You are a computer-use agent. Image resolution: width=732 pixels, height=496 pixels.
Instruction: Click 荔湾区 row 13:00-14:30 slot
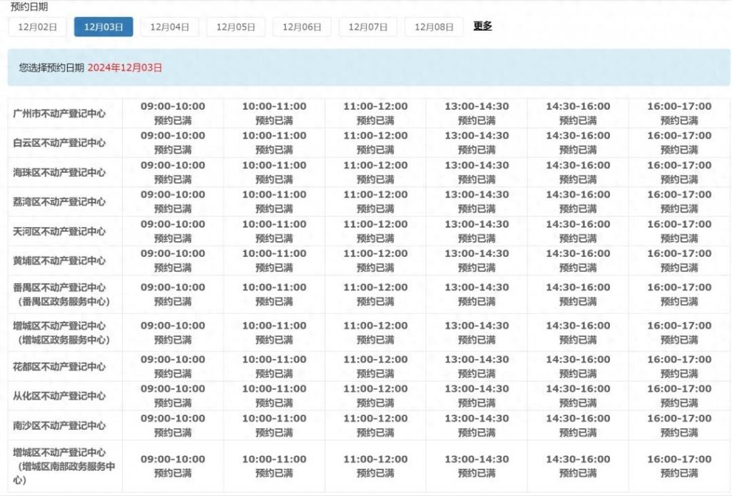coord(477,201)
